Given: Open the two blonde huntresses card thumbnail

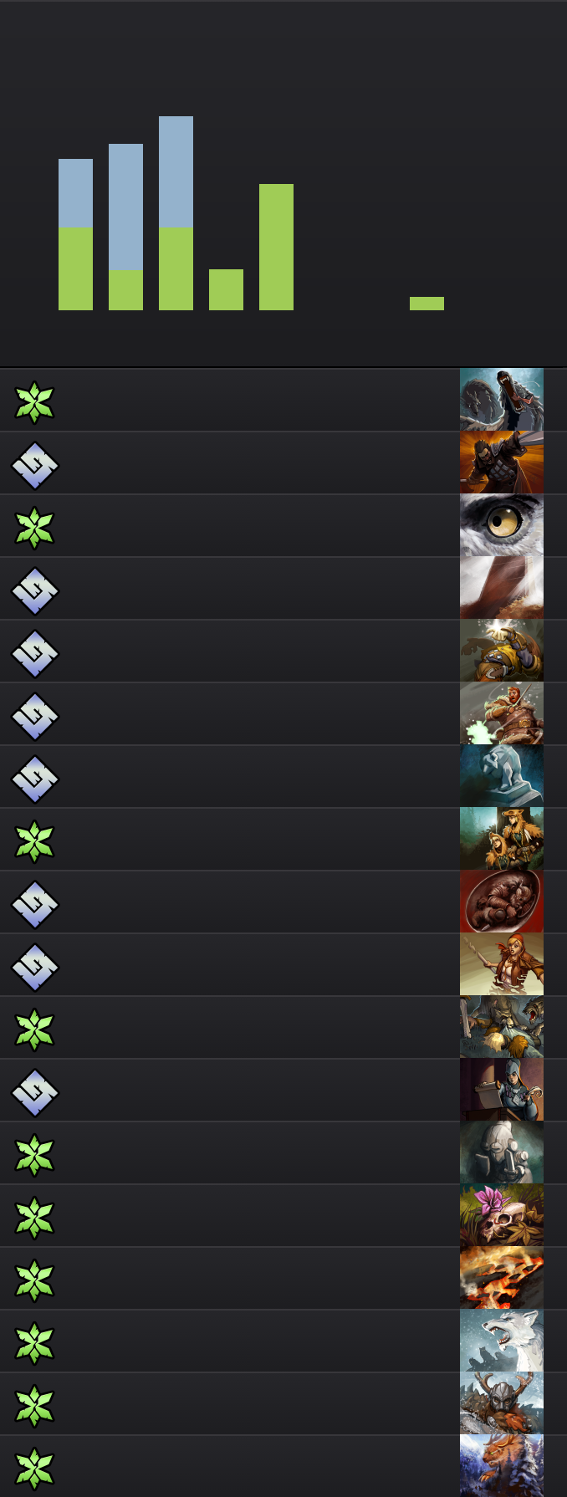Looking at the screenshot, I should pos(502,839).
